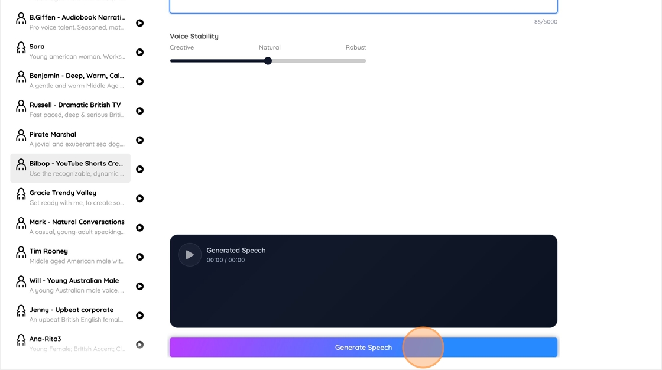Screen dimensions: 662x370
Task: Click Gracie Trendy Valley avatar icon
Action: (x=21, y=193)
